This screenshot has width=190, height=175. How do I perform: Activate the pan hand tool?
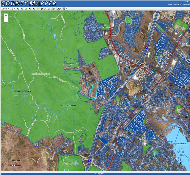click(x=37, y=9)
